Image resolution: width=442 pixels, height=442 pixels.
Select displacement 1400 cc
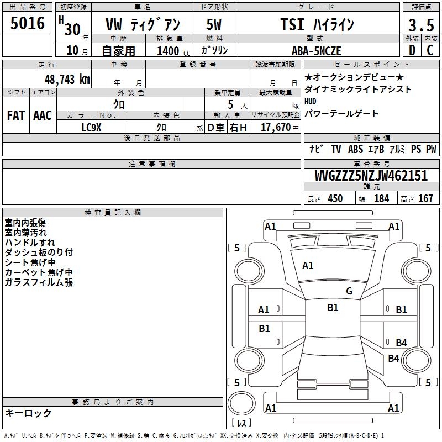click(173, 51)
